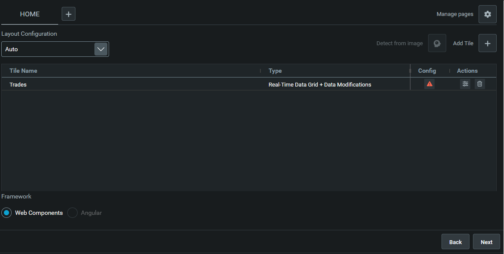Expand Layout Configuration dropdown arrow
504x254 pixels.
(101, 49)
